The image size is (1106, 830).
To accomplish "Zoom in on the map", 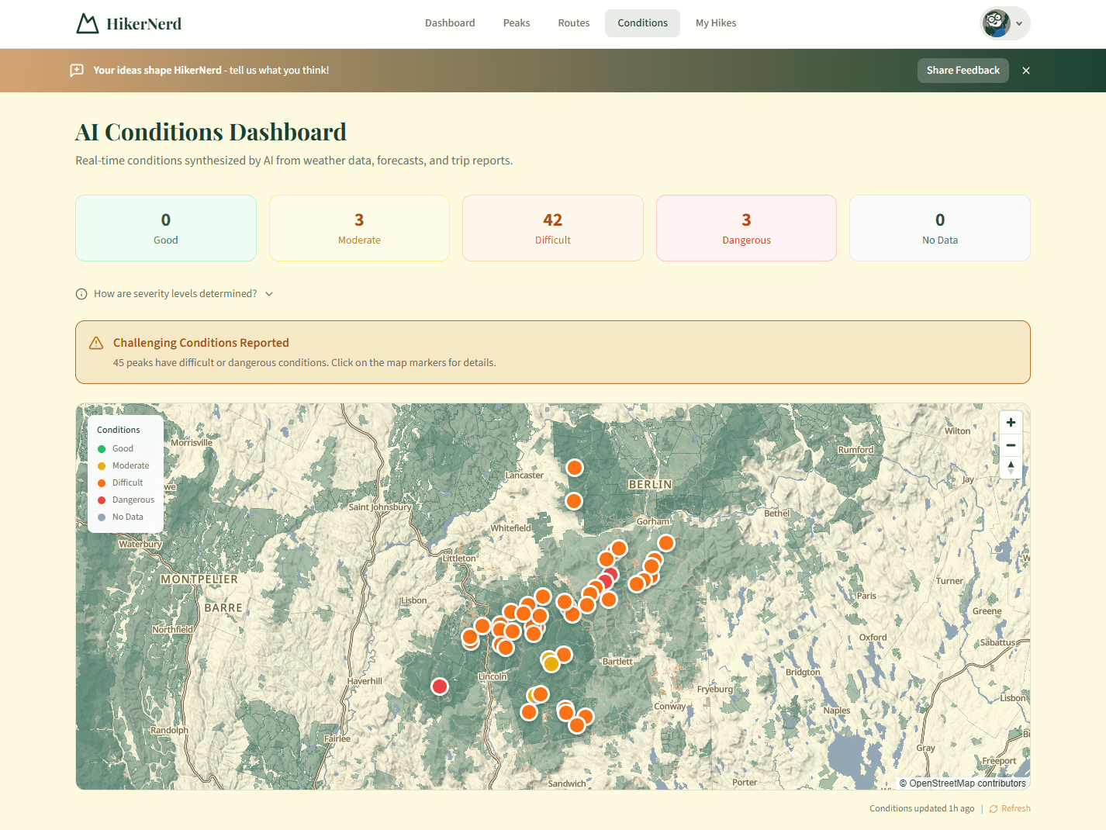I will pyautogui.click(x=1011, y=422).
